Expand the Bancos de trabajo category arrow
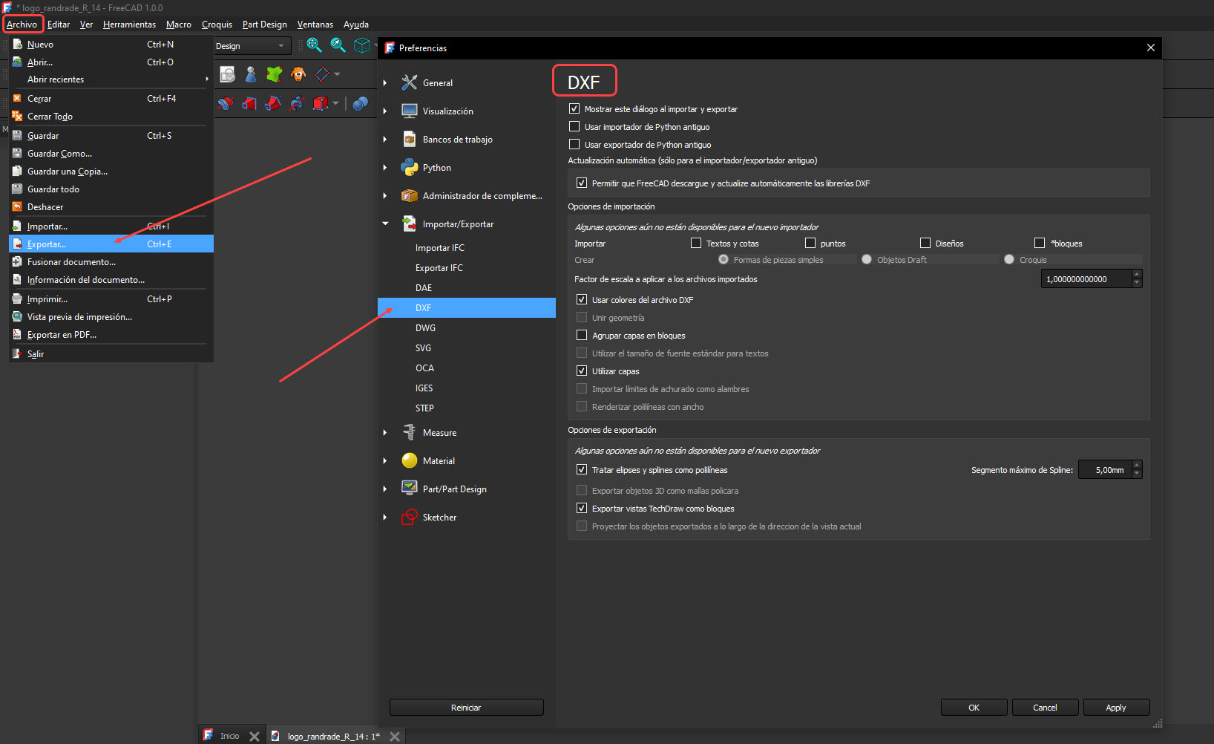Image resolution: width=1214 pixels, height=744 pixels. point(385,140)
